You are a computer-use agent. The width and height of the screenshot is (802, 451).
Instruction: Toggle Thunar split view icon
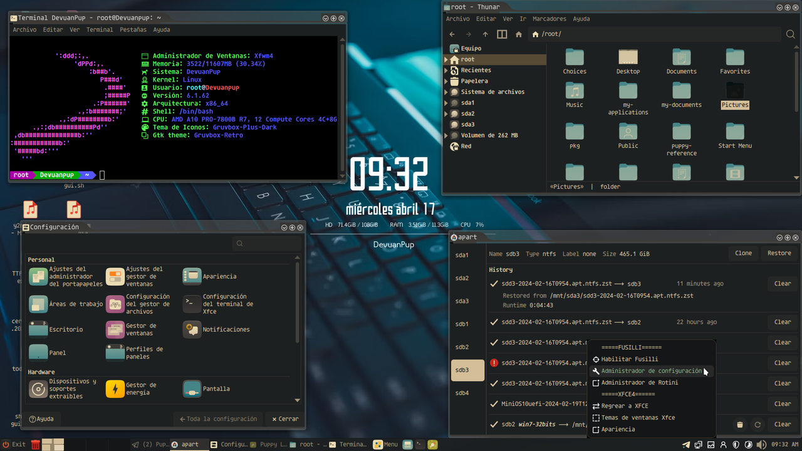(502, 34)
